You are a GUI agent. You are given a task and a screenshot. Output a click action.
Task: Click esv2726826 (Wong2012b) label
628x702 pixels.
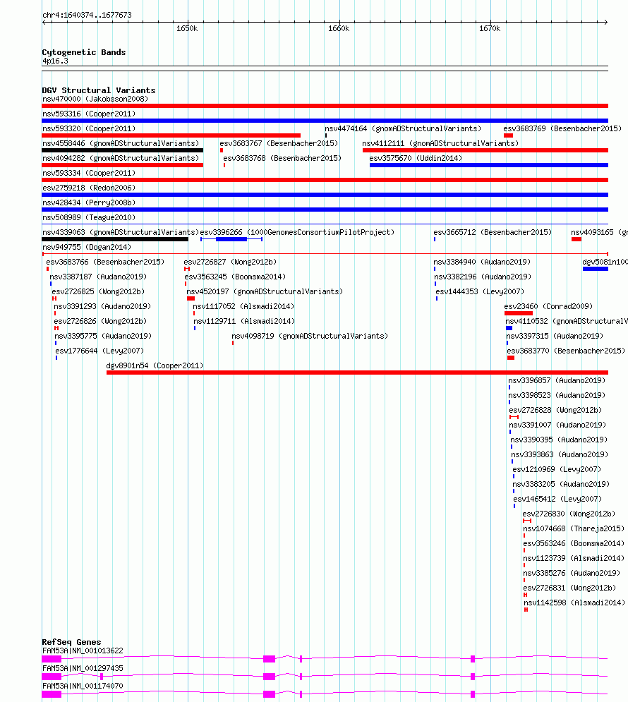(100, 320)
